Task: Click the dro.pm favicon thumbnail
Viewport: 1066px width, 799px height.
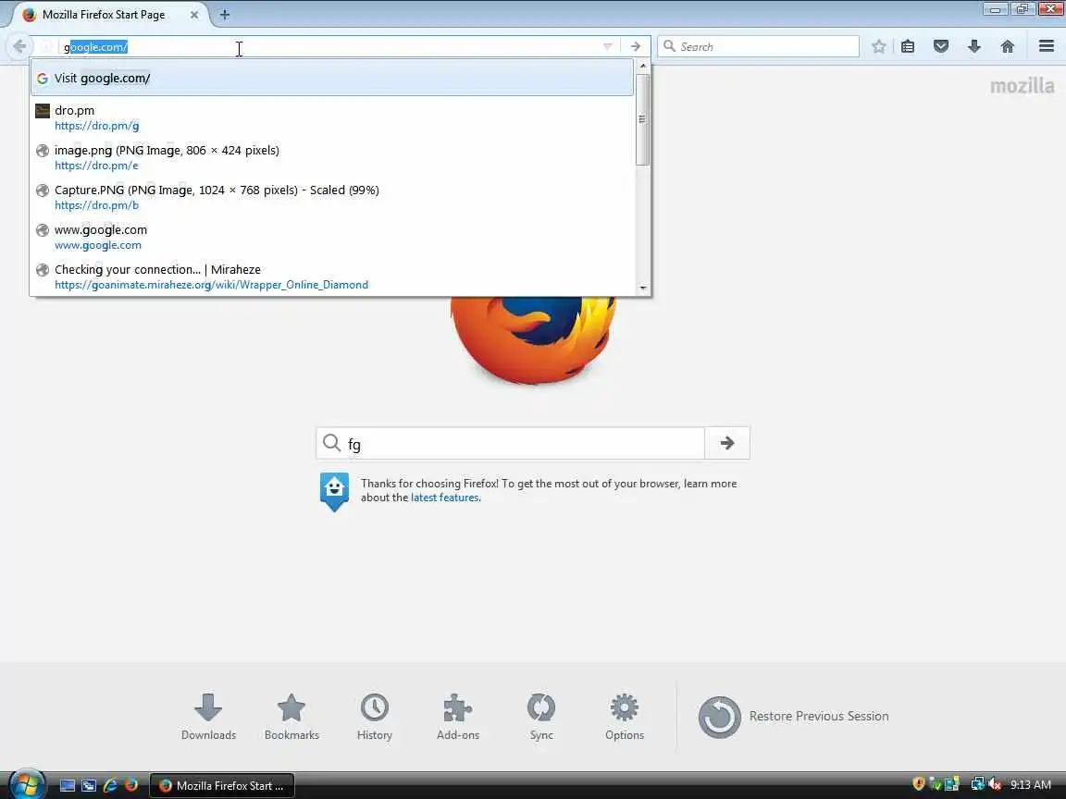Action: pyautogui.click(x=43, y=110)
